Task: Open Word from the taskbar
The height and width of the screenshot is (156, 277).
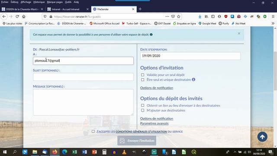Action: point(84,152)
